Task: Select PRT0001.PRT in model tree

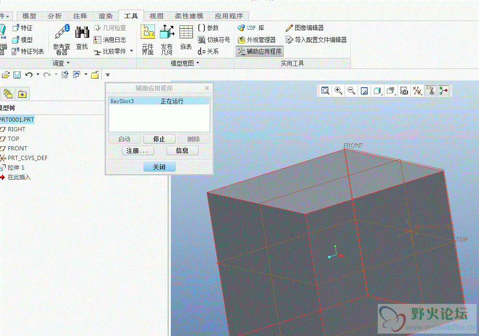Action: (x=17, y=120)
